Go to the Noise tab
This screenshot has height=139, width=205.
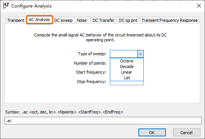click(x=82, y=20)
